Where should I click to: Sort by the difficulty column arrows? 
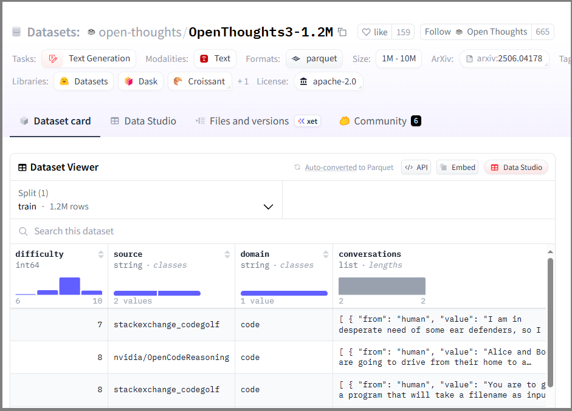coord(101,254)
